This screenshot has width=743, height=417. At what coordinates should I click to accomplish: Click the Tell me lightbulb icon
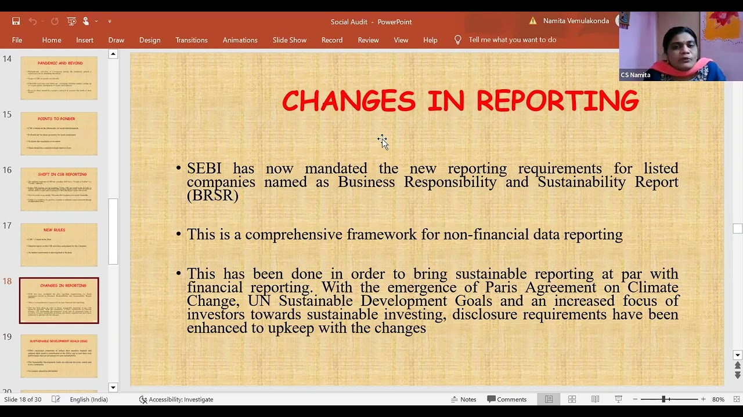click(x=458, y=40)
